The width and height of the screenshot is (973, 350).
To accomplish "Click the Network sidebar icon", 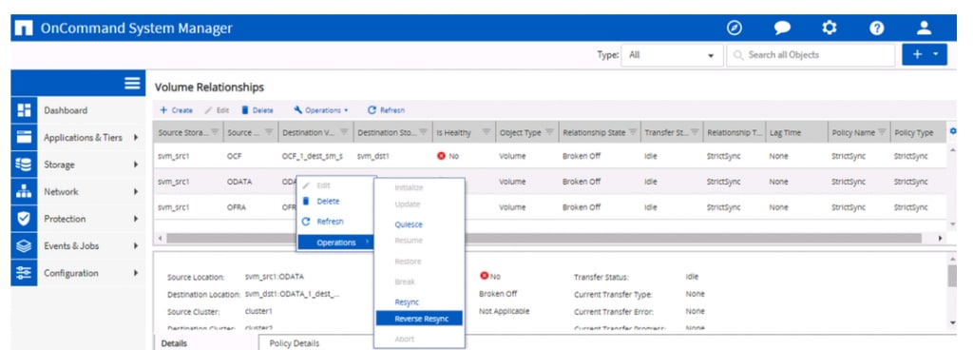I will pyautogui.click(x=24, y=192).
